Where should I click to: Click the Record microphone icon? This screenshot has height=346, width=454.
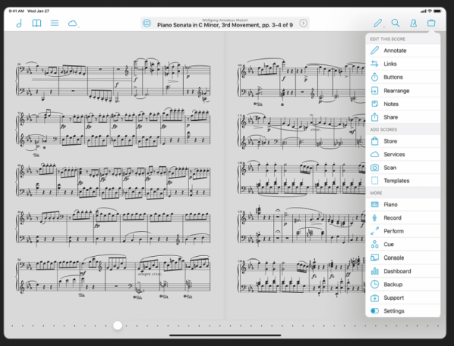(x=375, y=218)
